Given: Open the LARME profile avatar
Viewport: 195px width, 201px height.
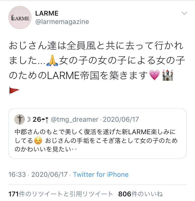Looking at the screenshot, I should click(20, 18).
